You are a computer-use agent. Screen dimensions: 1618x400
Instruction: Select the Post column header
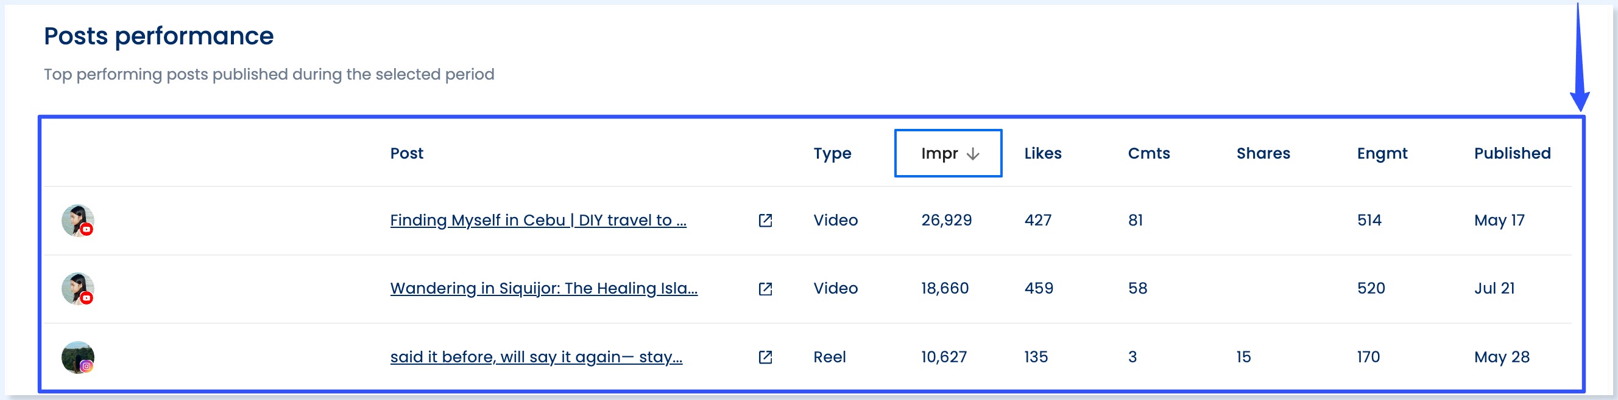click(406, 154)
